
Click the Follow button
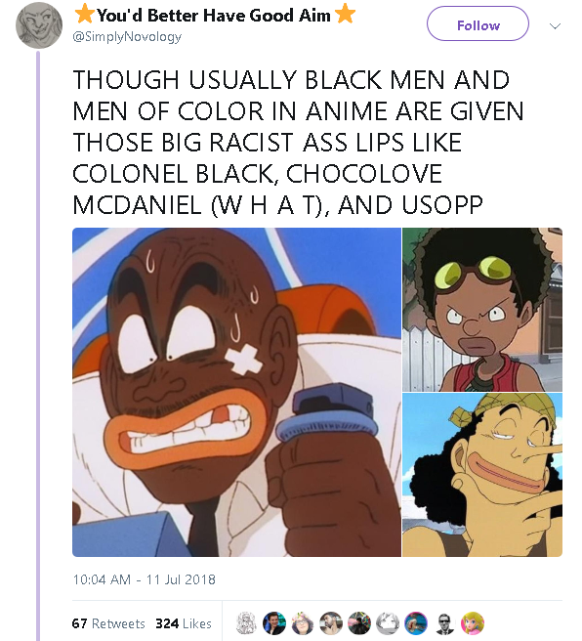coord(478,23)
